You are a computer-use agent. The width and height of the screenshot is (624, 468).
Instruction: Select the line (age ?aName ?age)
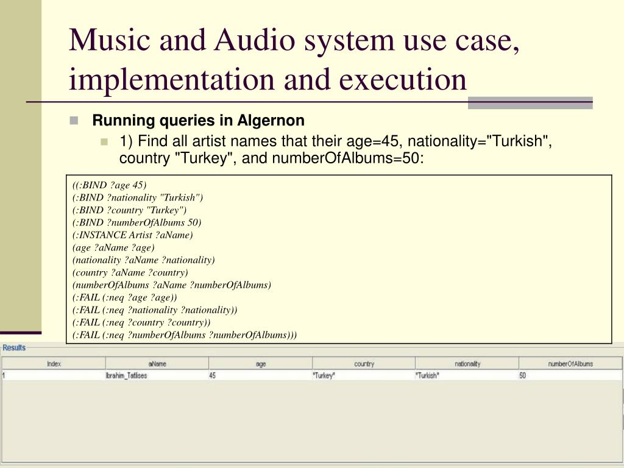[113, 247]
